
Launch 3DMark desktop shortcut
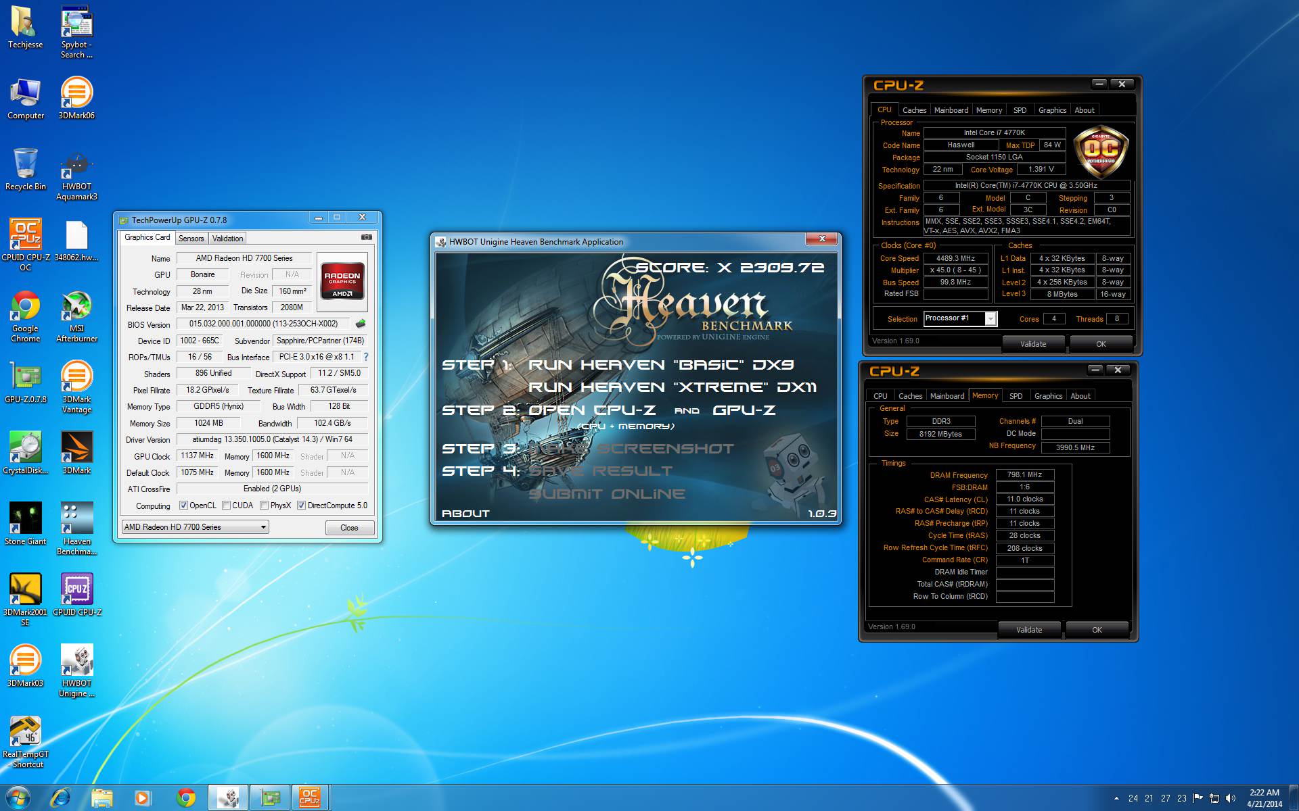[x=76, y=453]
